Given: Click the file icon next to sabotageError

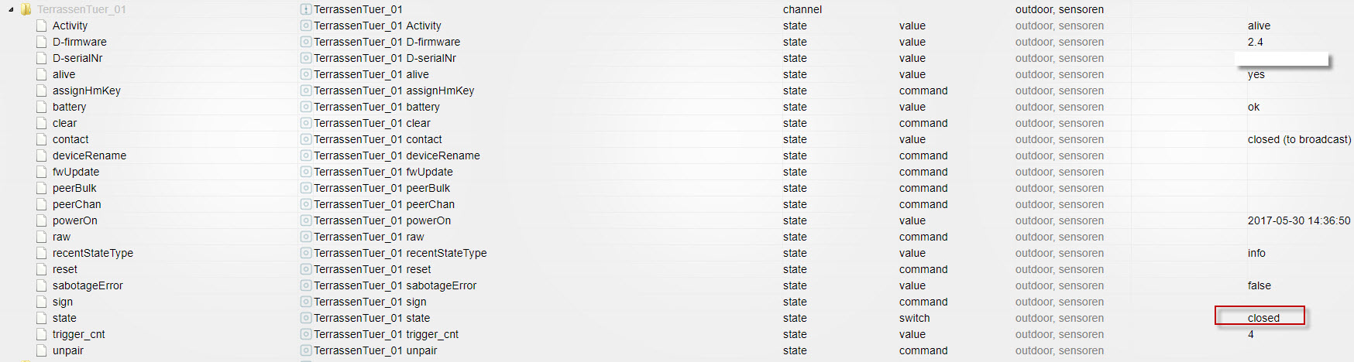Looking at the screenshot, I should click(42, 286).
